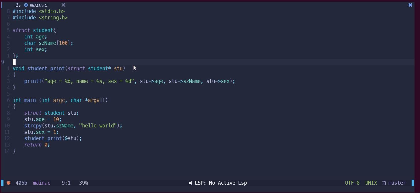Click the main.c filename in the status line
This screenshot has width=420, height=193.
click(x=42, y=183)
